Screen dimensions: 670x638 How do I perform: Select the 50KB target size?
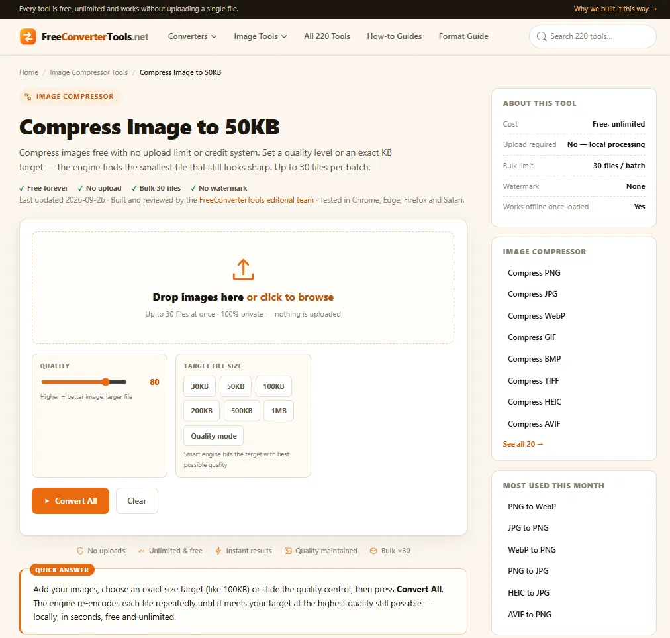[236, 386]
